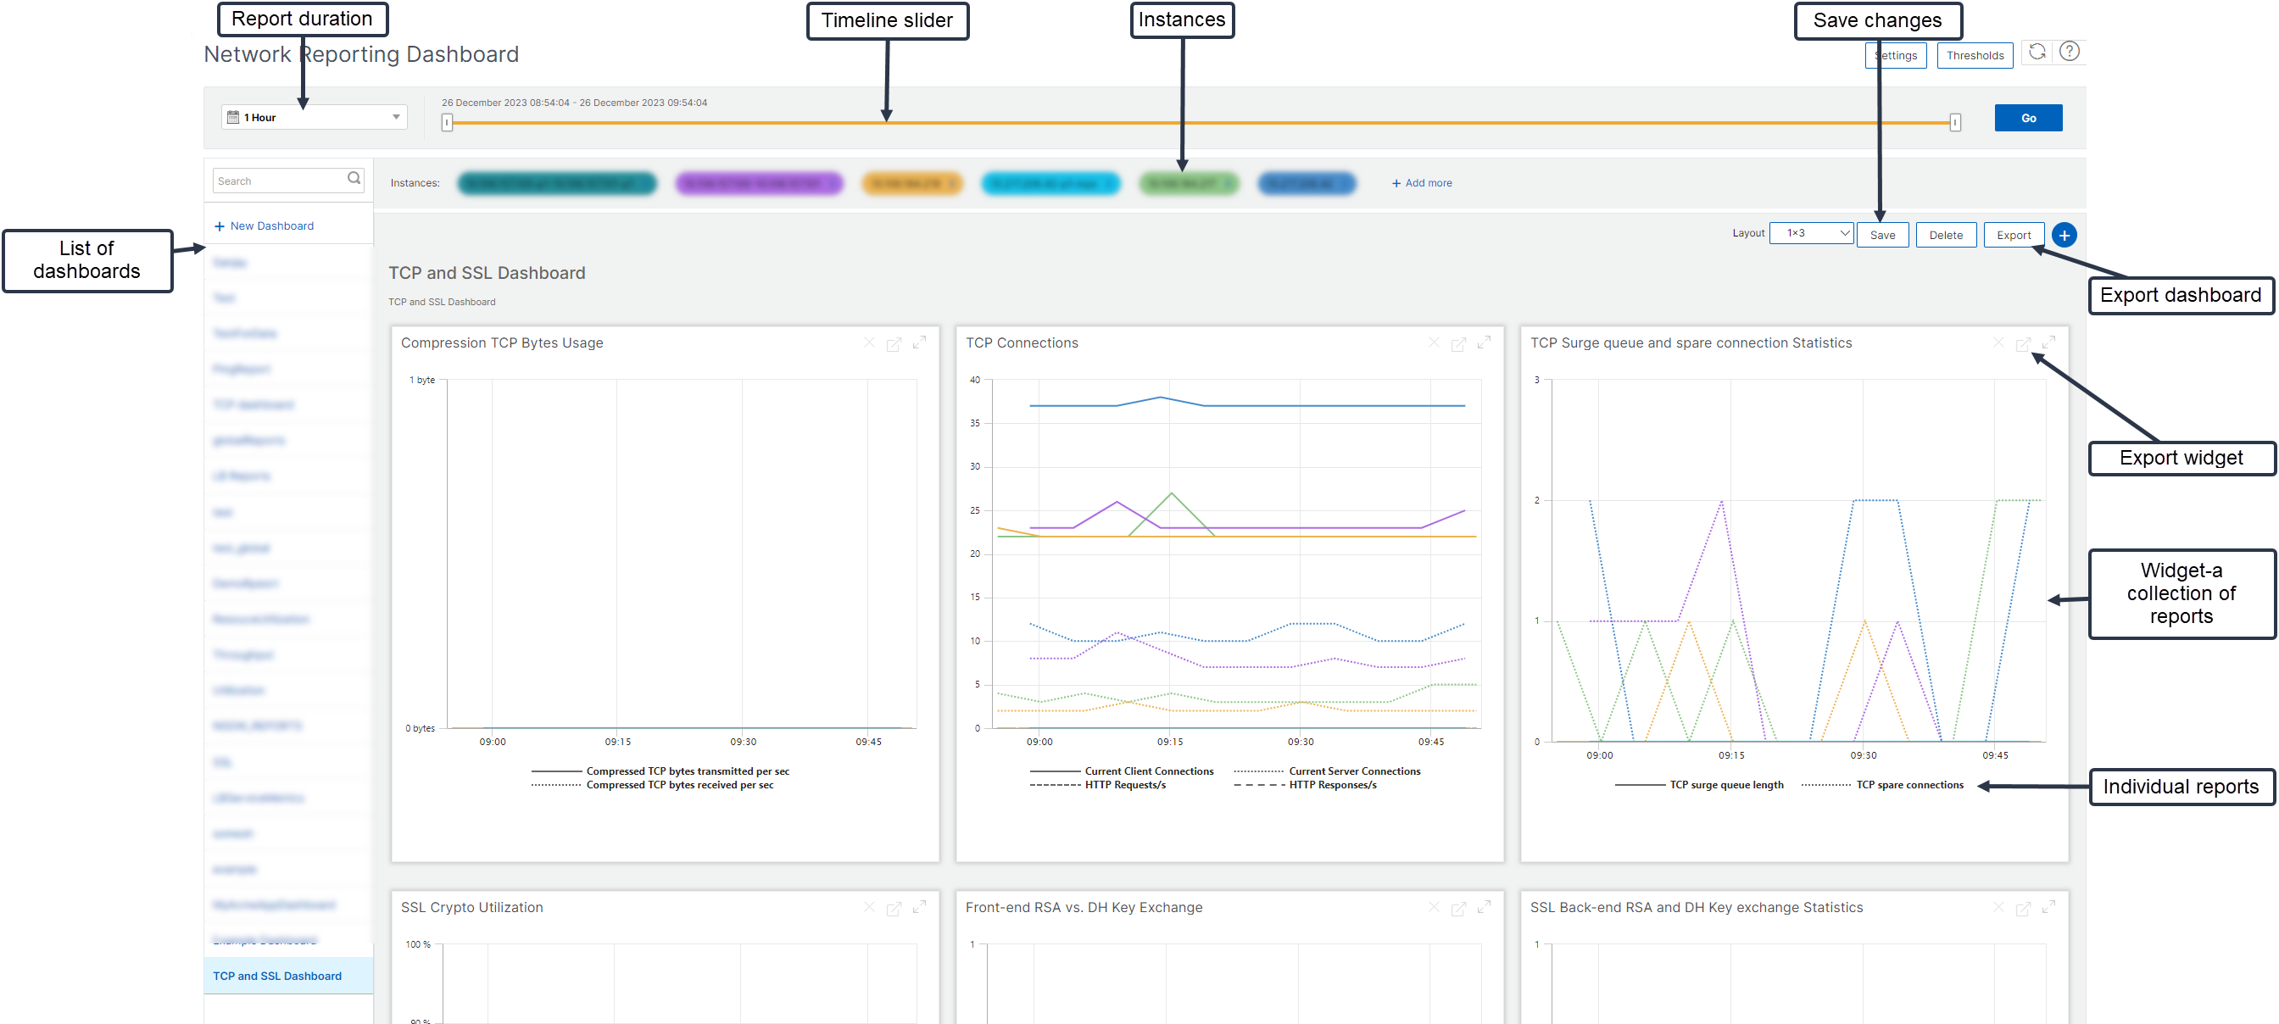Export the TCP Connections widget

[1459, 344]
